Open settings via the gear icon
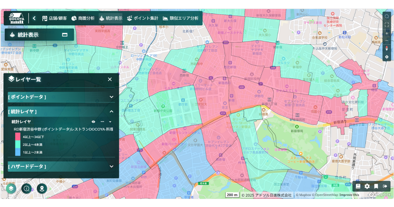 click(x=367, y=186)
